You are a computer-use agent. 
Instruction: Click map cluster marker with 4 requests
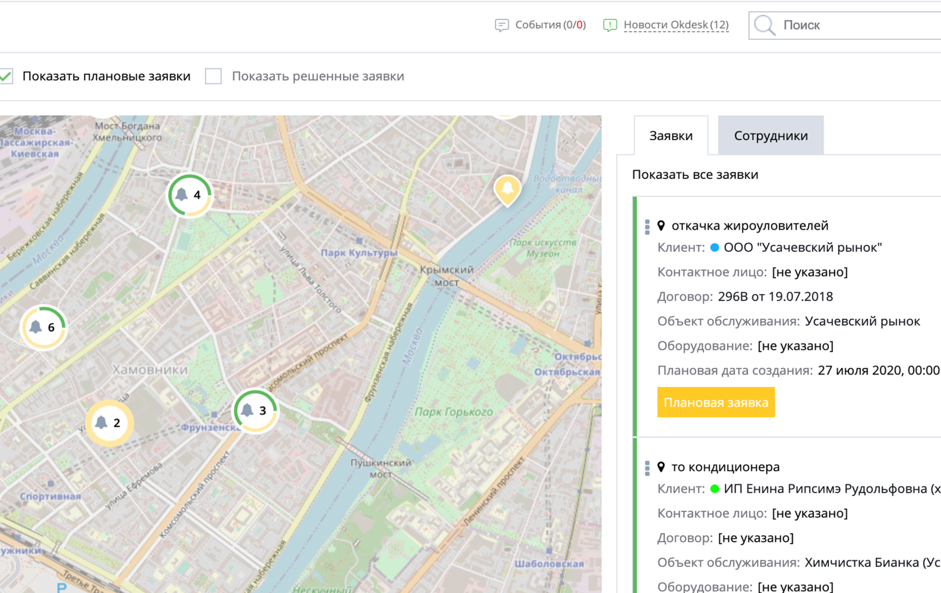point(190,195)
